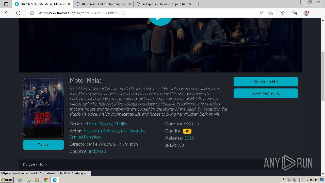Click the taskbar clock 7:35 AM
Viewport: 325px width, 183px height.
312,180
